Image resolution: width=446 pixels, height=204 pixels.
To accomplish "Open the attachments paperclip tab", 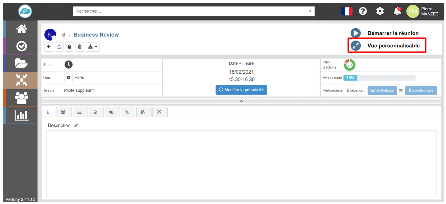I will 127,112.
